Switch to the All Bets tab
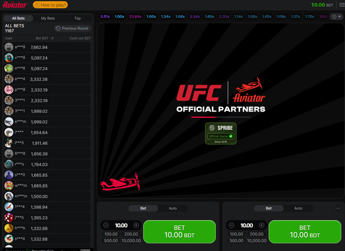 pyautogui.click(x=19, y=18)
